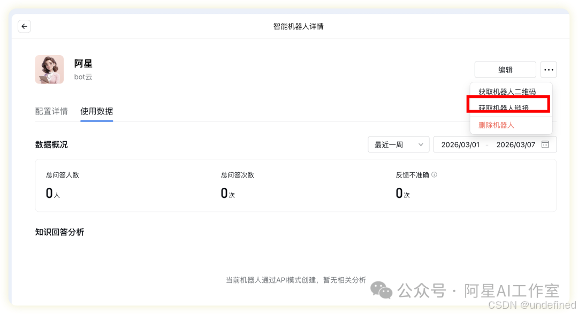Image resolution: width=578 pixels, height=314 pixels.
Task: Choose 获取机器人二维码 from the menu
Action: [x=507, y=91]
